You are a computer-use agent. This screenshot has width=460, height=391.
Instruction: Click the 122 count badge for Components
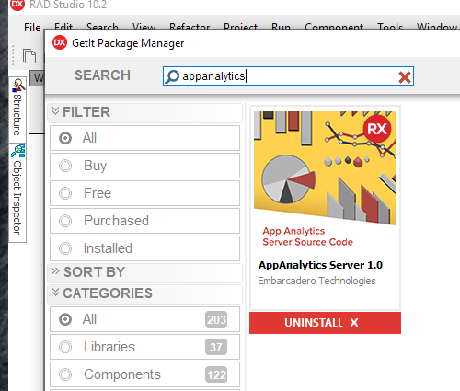pyautogui.click(x=216, y=374)
